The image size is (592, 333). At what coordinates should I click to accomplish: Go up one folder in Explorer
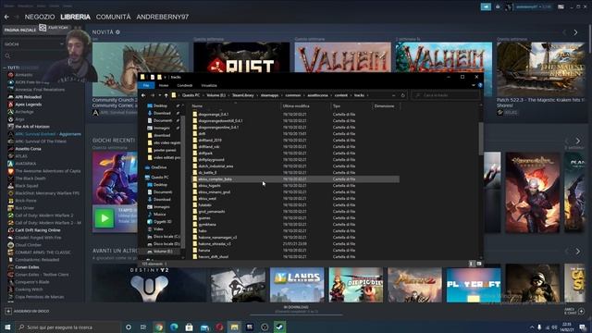tap(166, 95)
